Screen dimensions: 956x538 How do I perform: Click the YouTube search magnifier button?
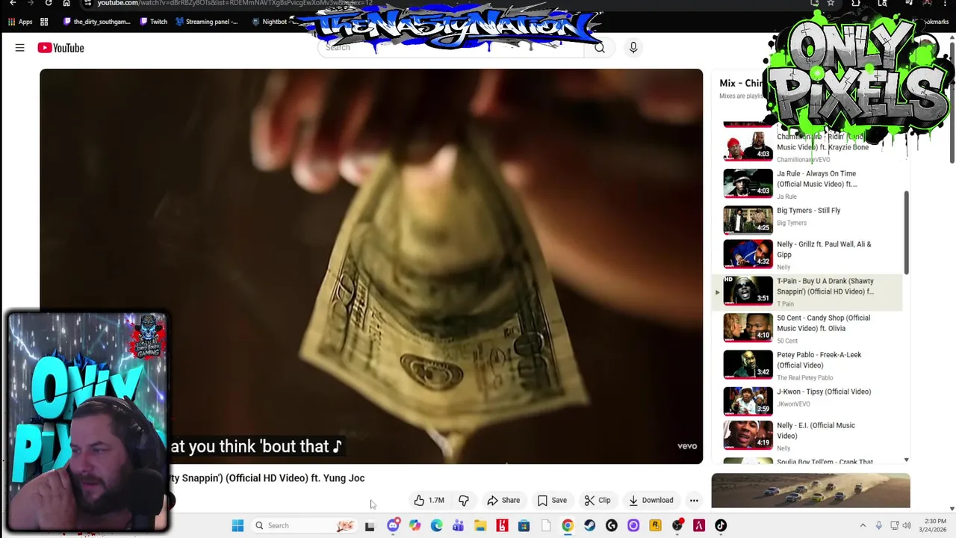point(599,48)
